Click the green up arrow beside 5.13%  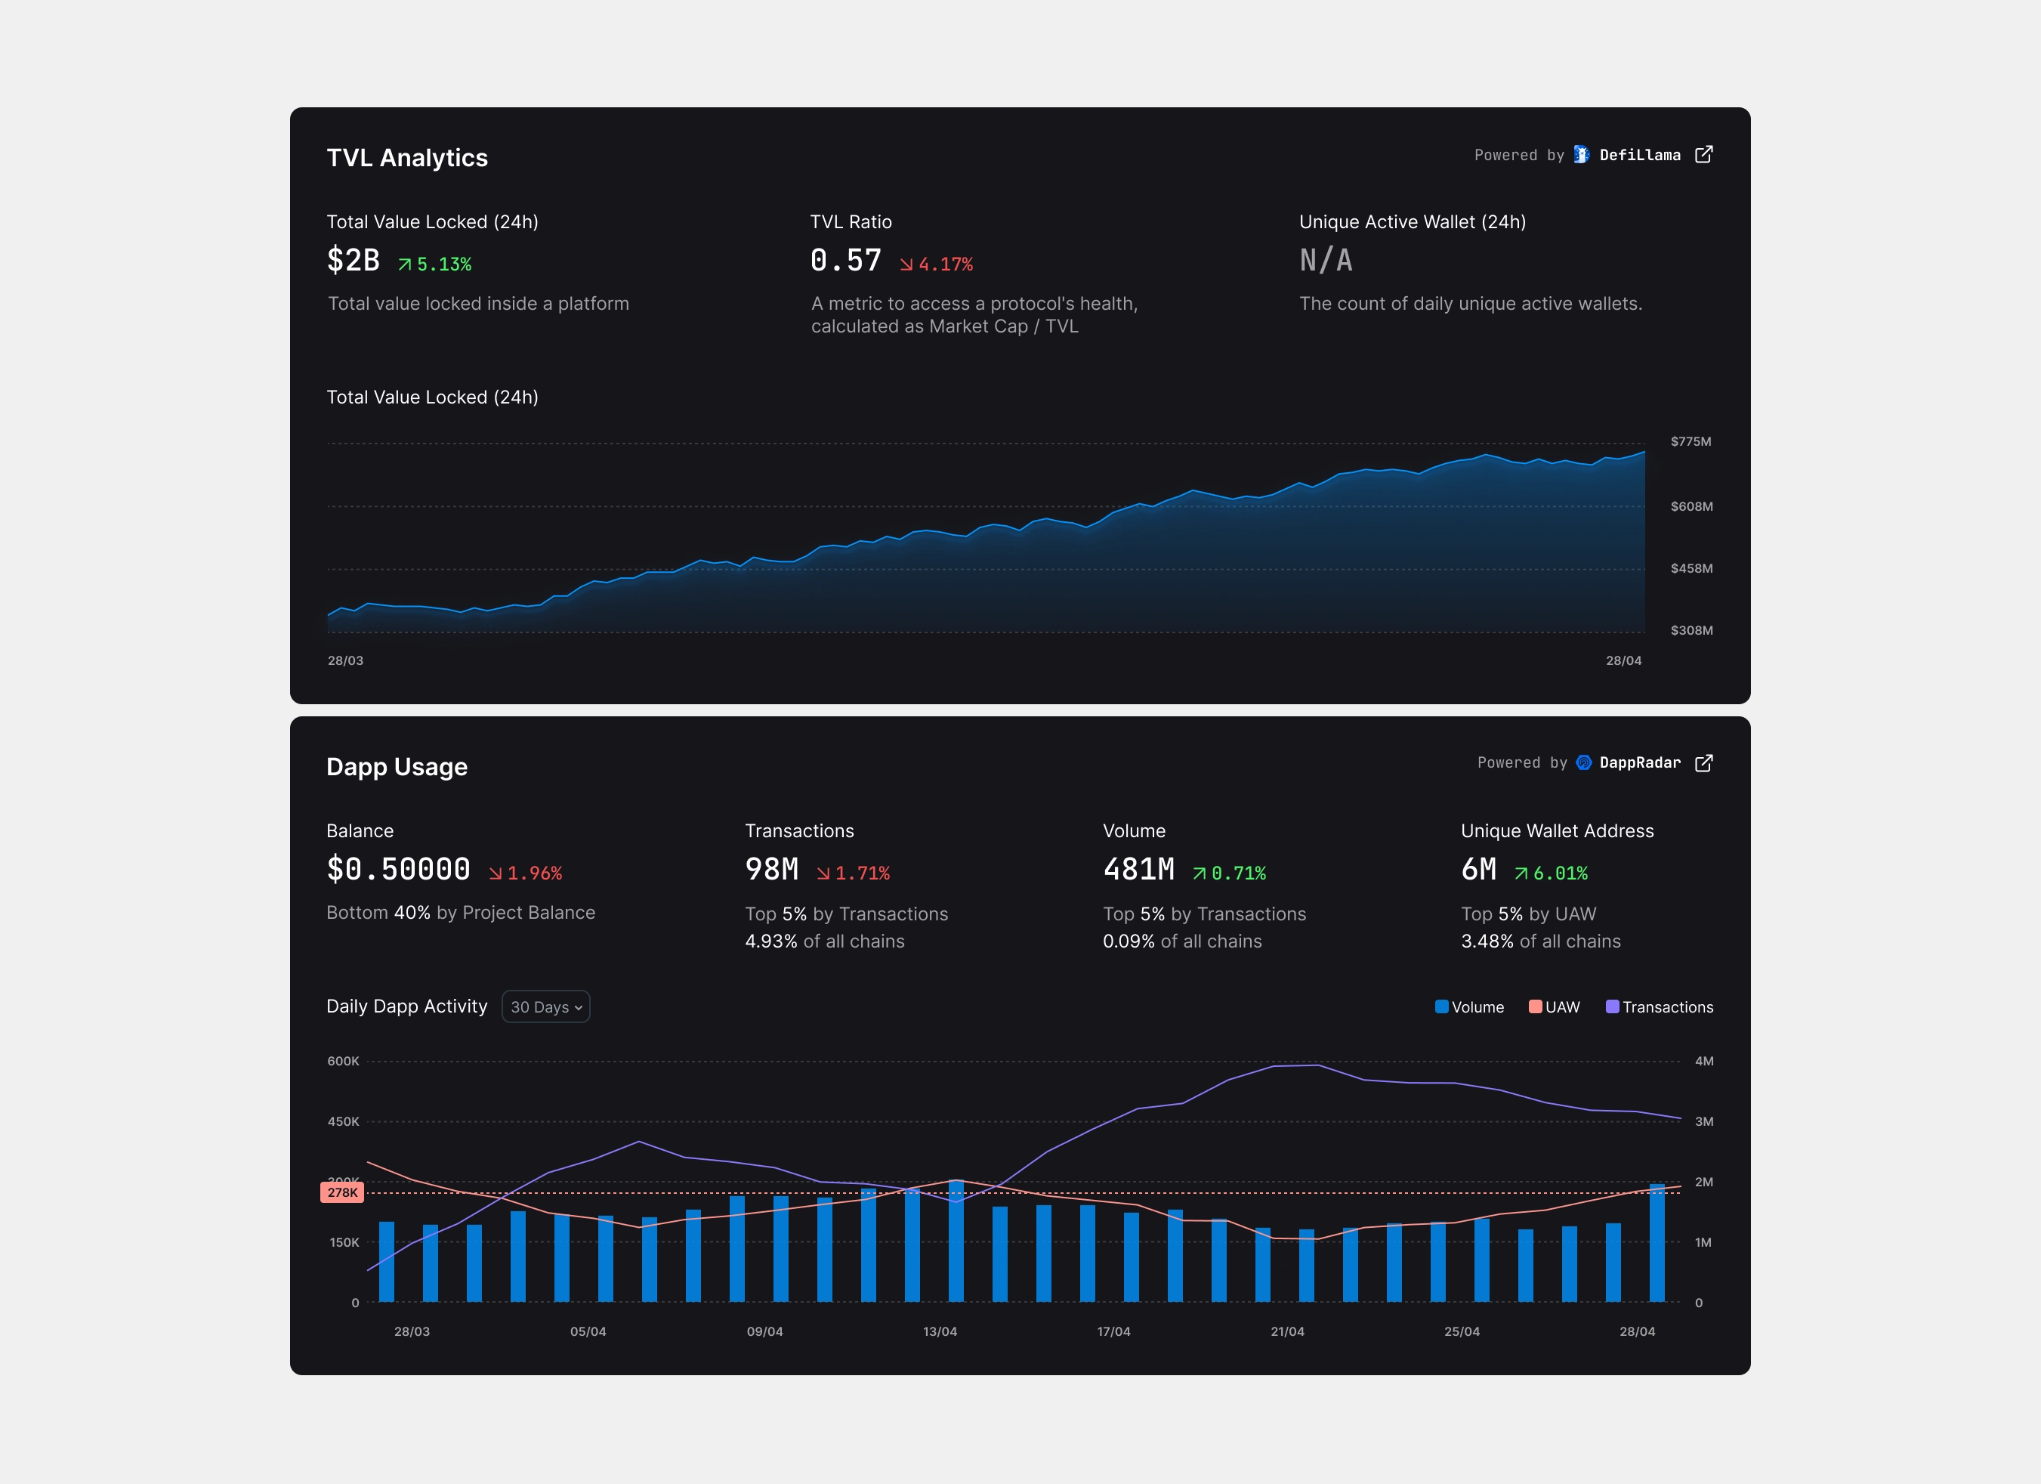point(405,264)
